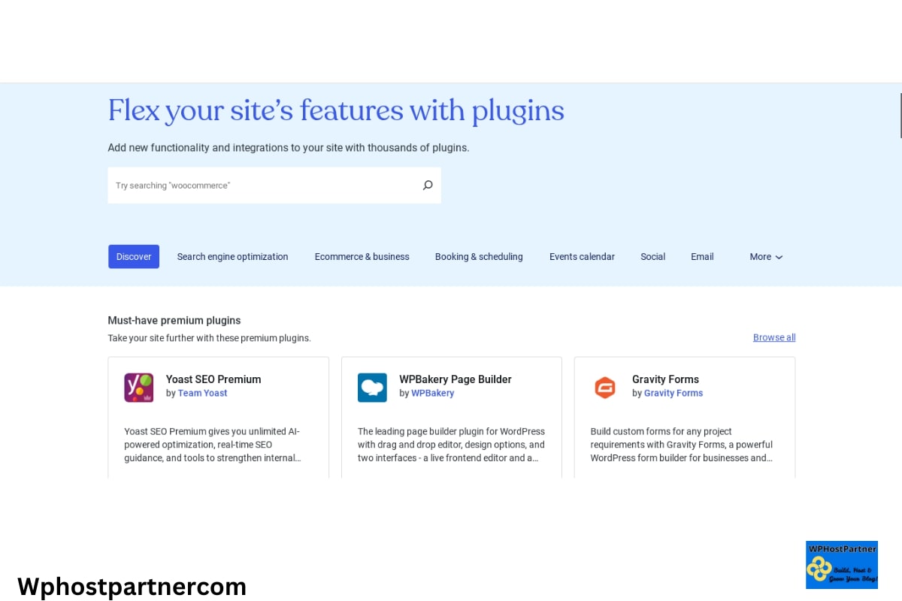Image resolution: width=902 pixels, height=601 pixels.
Task: Switch to Search engine optimization category
Action: tap(232, 256)
